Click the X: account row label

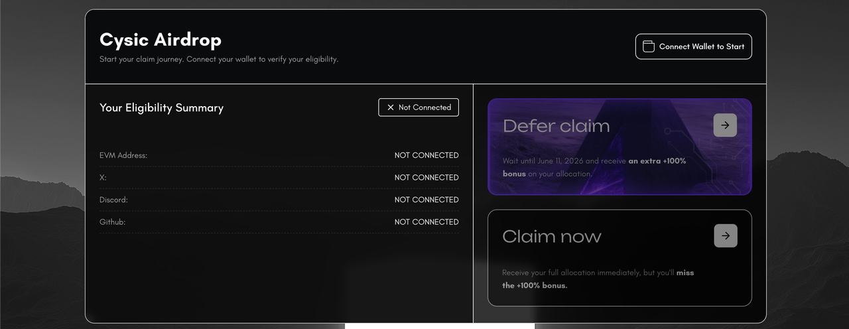point(103,178)
